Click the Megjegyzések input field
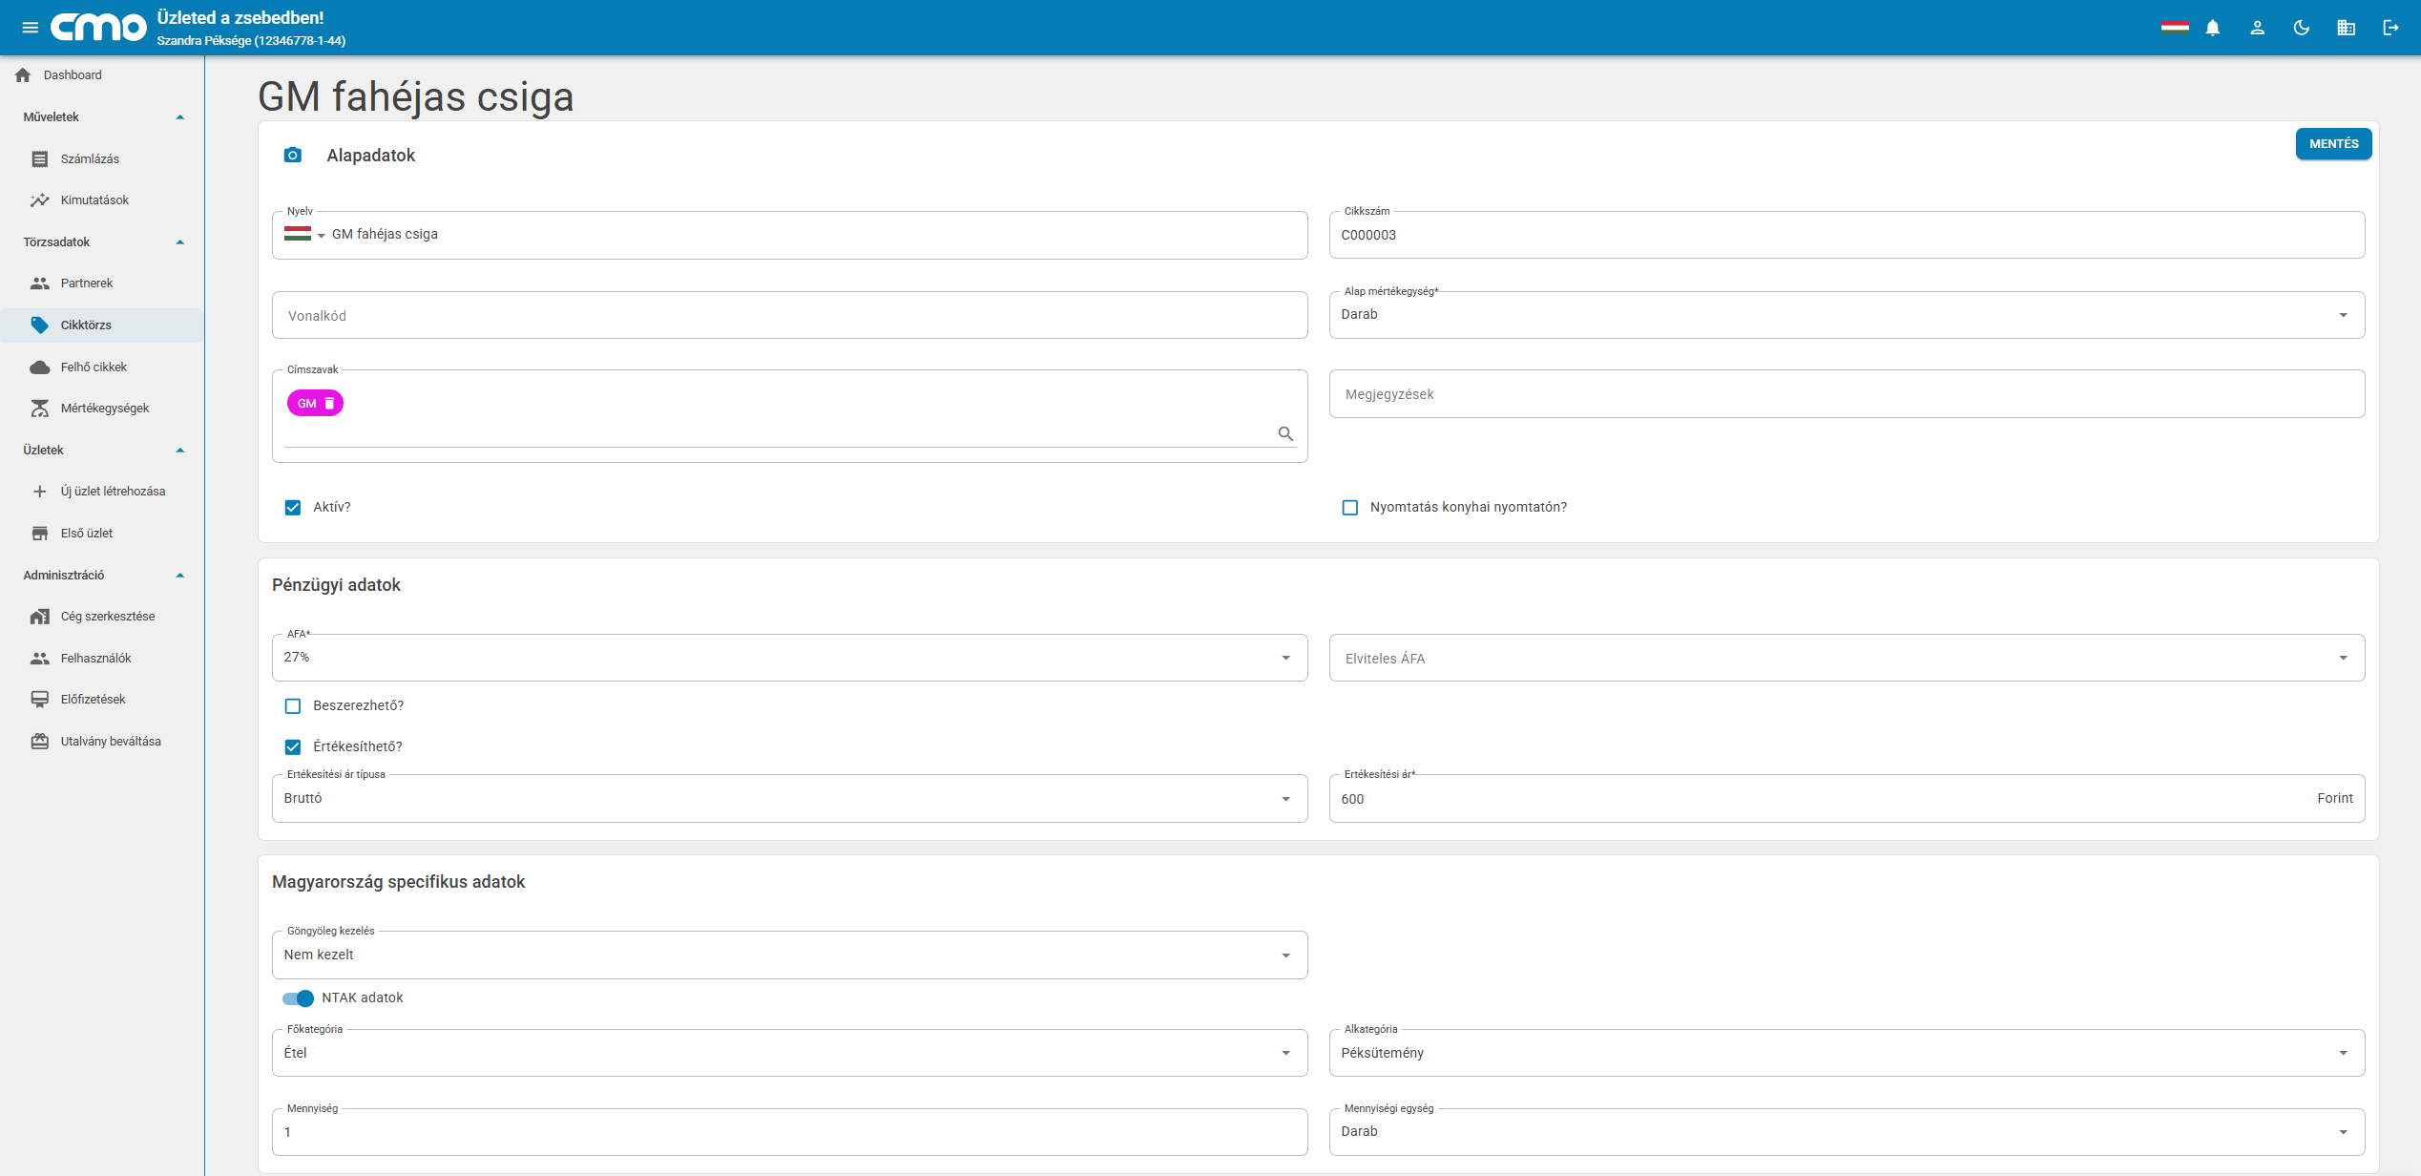This screenshot has height=1176, width=2421. click(1847, 394)
